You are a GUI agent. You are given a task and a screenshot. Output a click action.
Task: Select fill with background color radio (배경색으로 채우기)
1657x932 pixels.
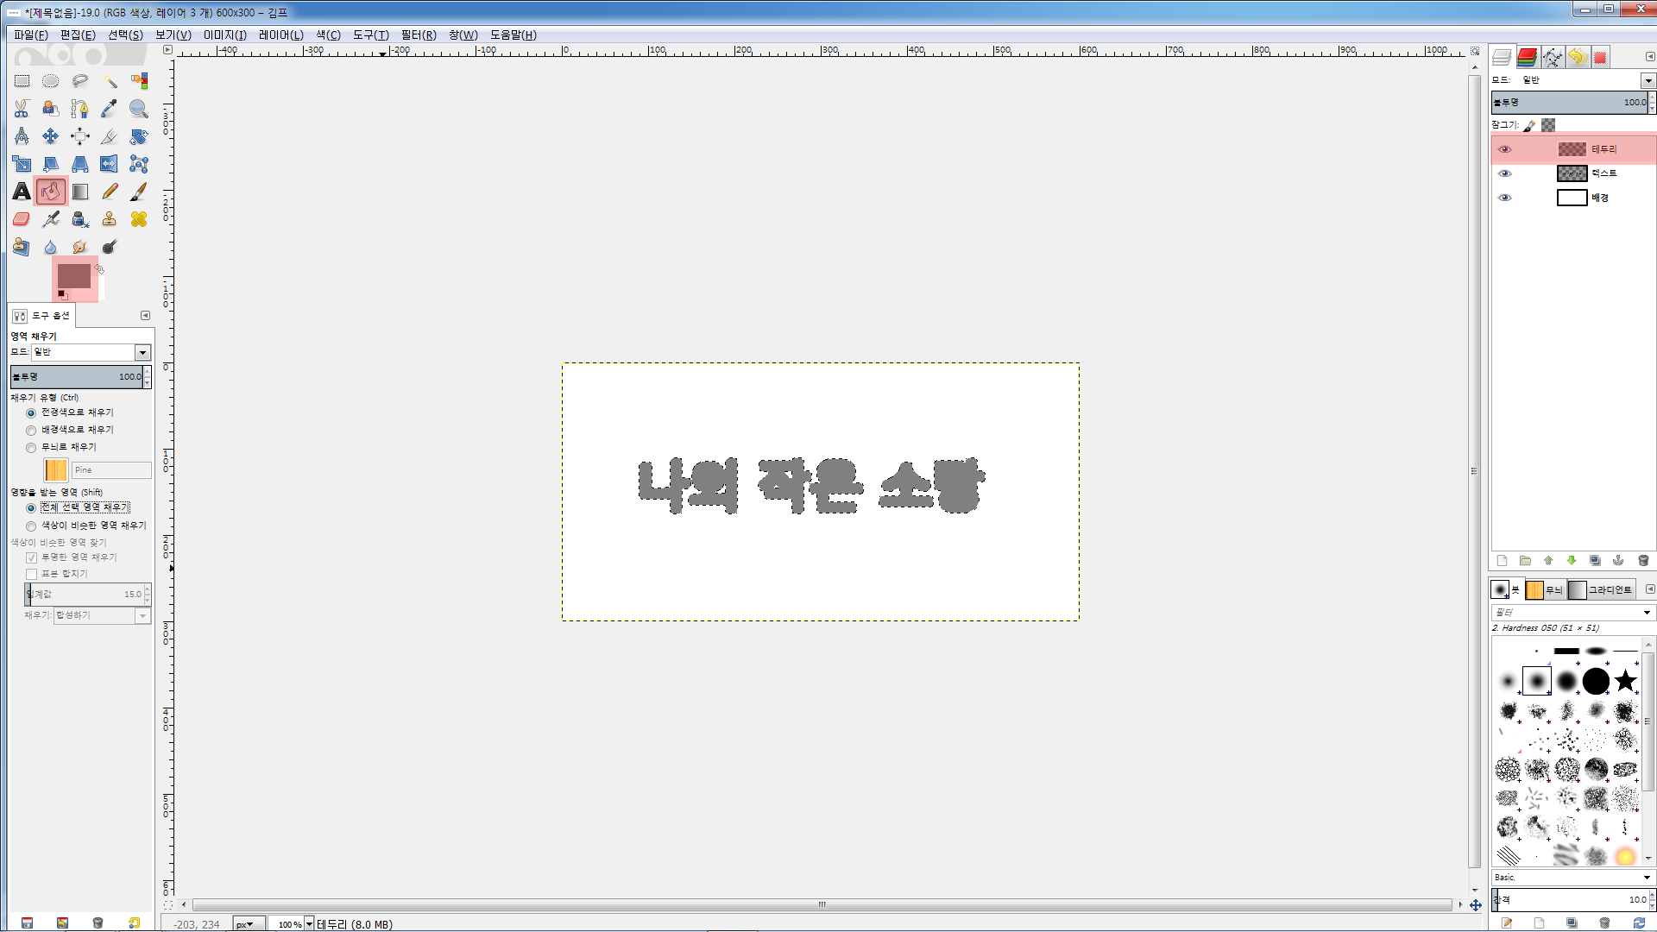[x=31, y=431]
